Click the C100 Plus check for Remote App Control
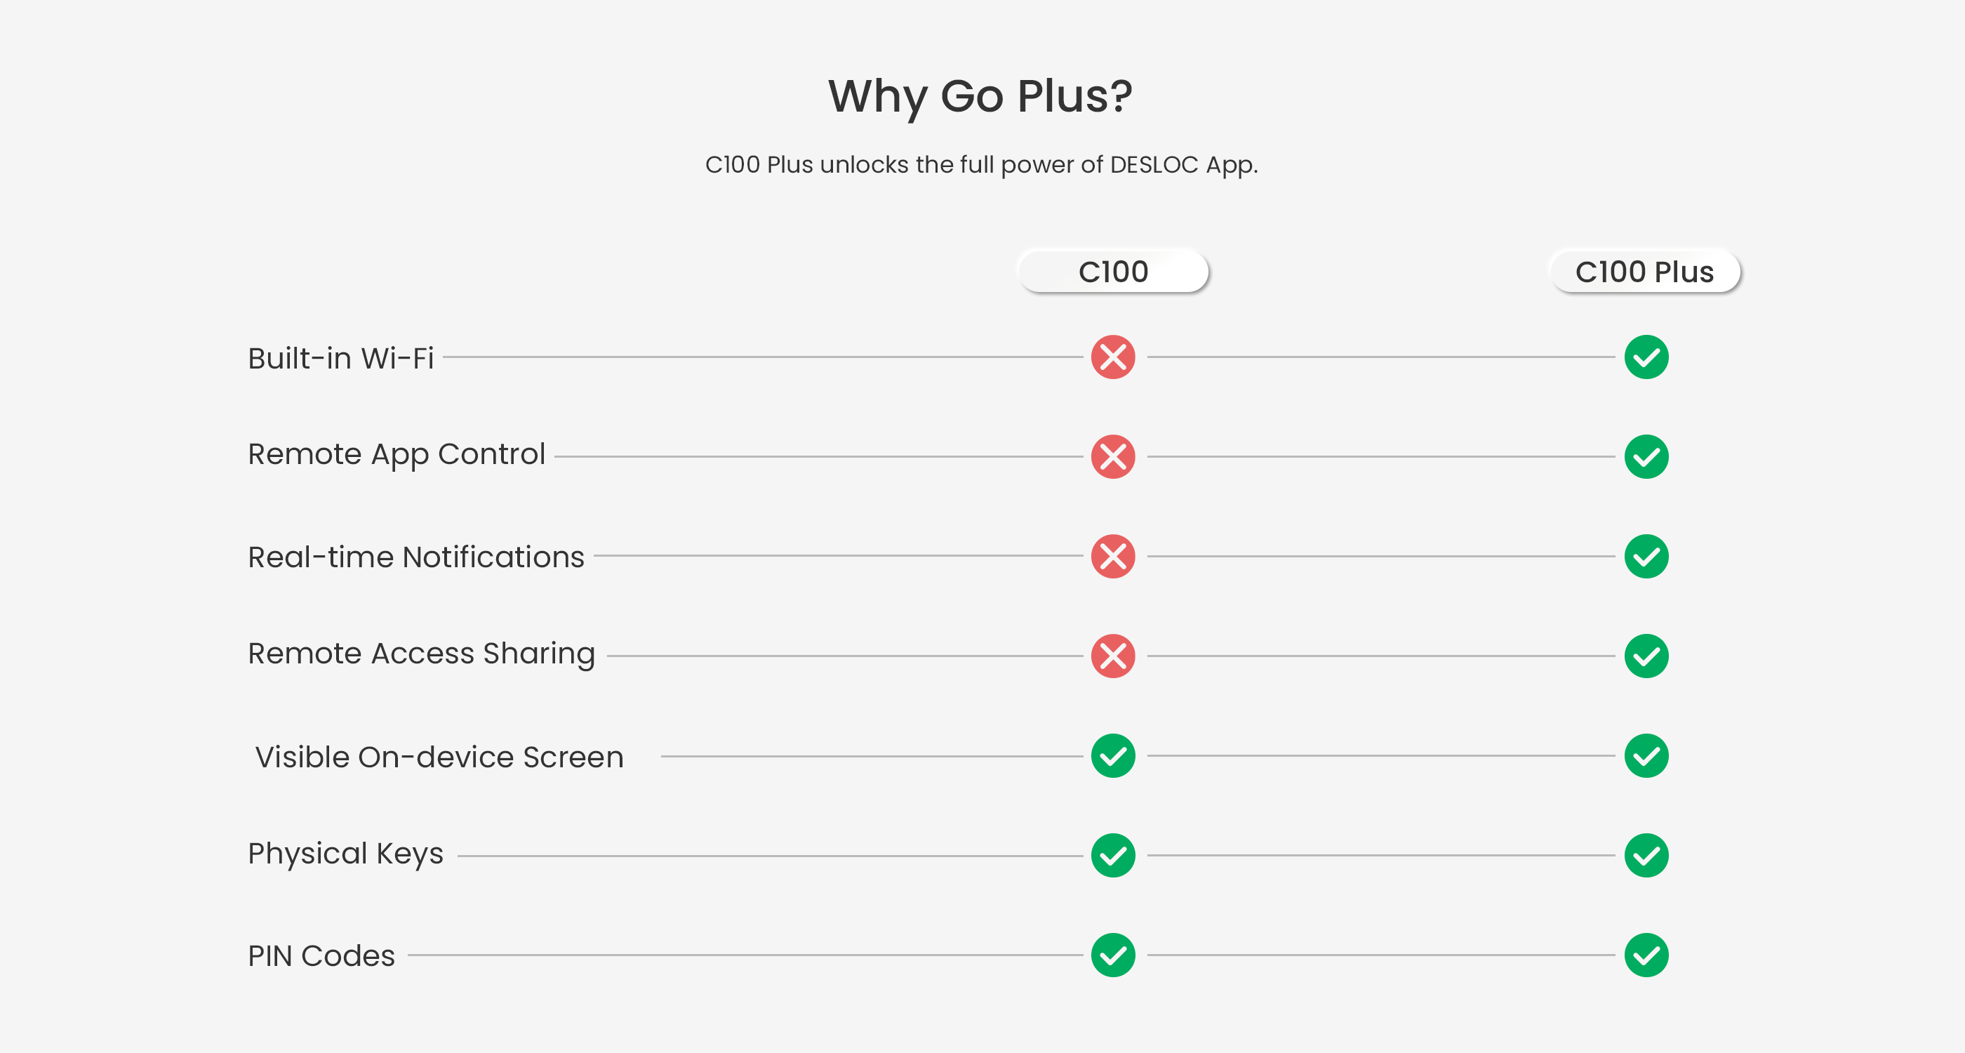Viewport: 1965px width, 1053px height. [x=1646, y=457]
